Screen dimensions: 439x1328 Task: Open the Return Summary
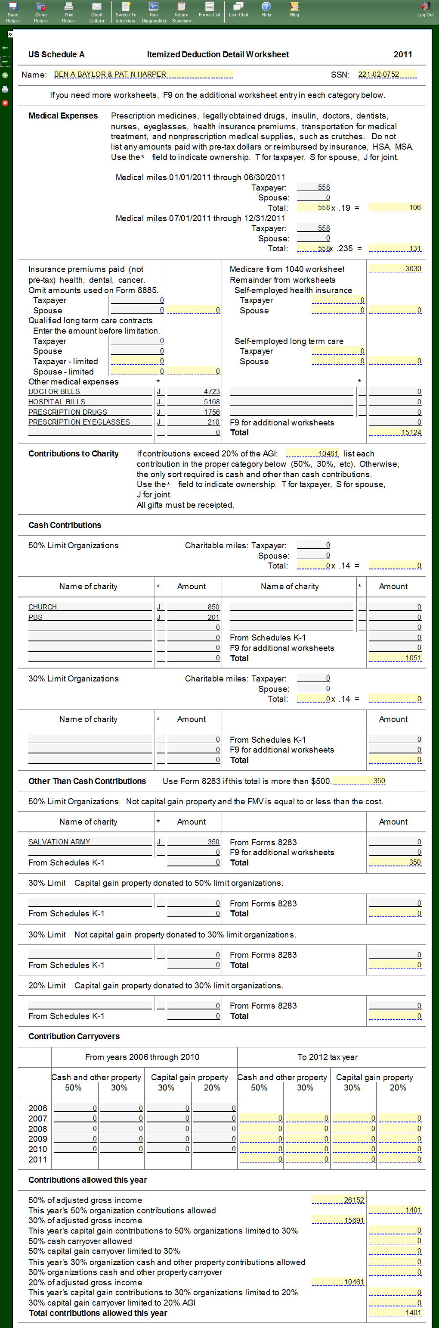coord(181,11)
